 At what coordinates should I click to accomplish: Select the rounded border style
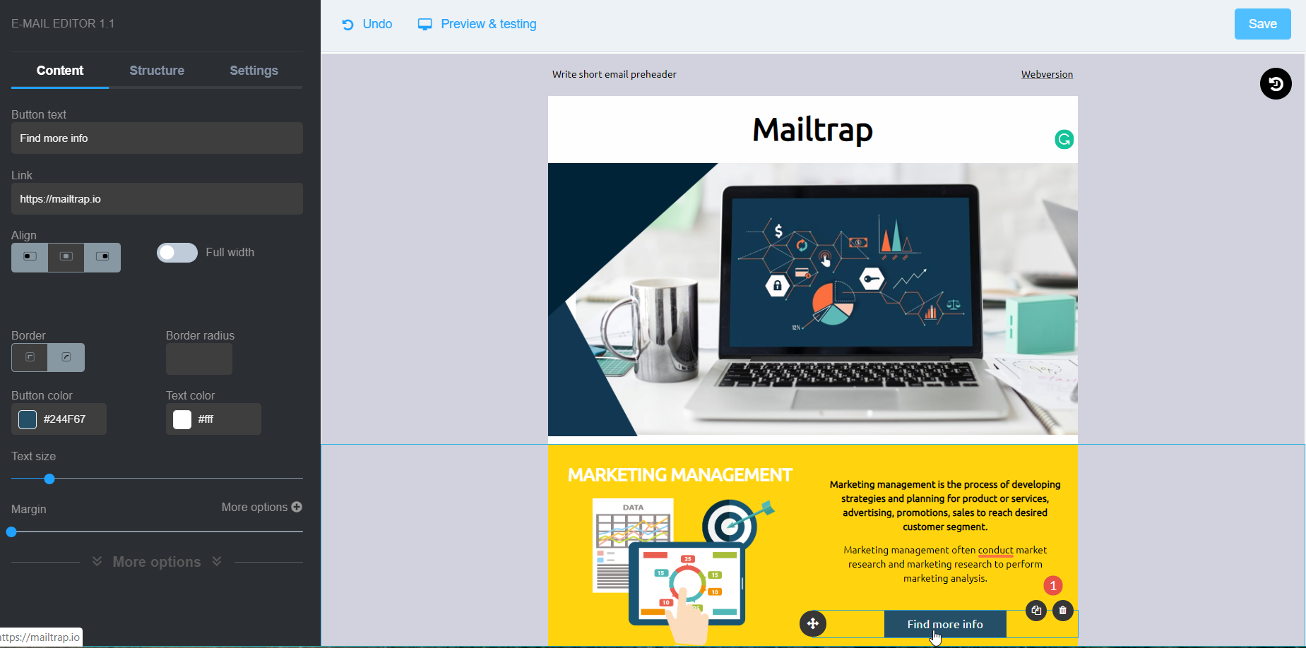[x=66, y=357]
